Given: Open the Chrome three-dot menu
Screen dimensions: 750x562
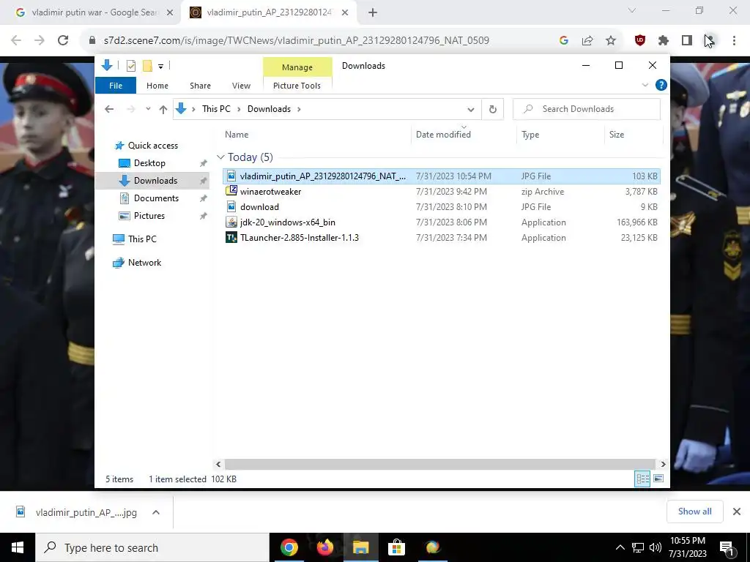Looking at the screenshot, I should click(x=734, y=41).
